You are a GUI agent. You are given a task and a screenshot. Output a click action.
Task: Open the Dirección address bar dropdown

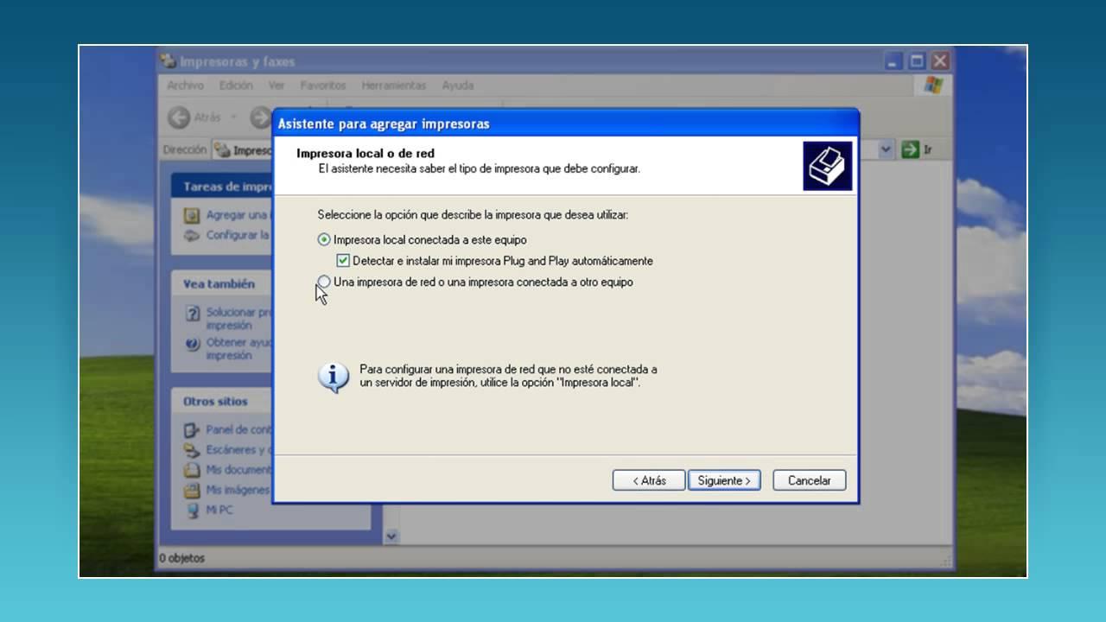pos(885,149)
